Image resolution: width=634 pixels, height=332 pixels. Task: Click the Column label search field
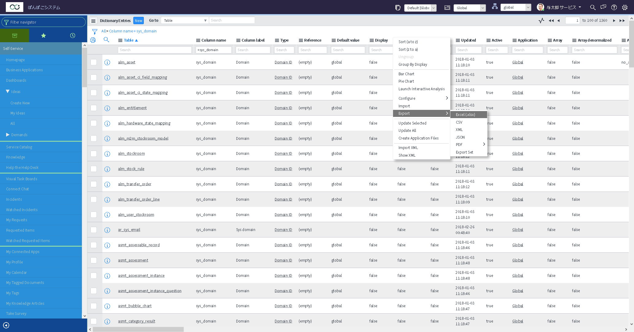click(x=253, y=50)
